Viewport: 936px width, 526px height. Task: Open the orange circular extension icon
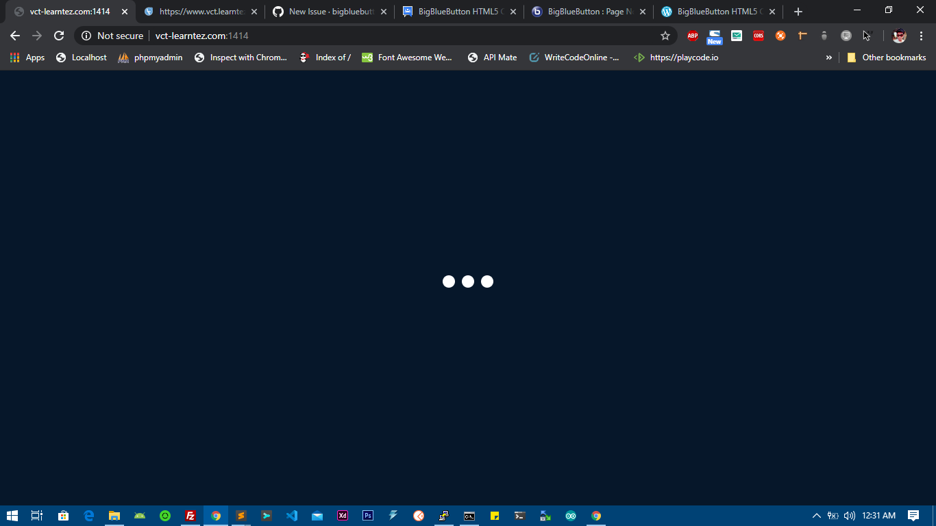(780, 36)
